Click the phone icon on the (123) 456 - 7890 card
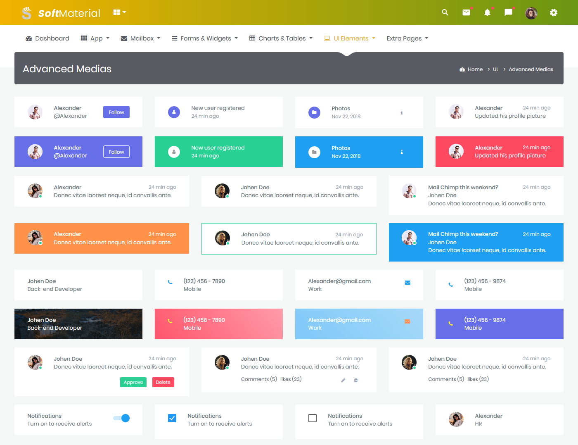Image resolution: width=578 pixels, height=445 pixels. click(170, 282)
